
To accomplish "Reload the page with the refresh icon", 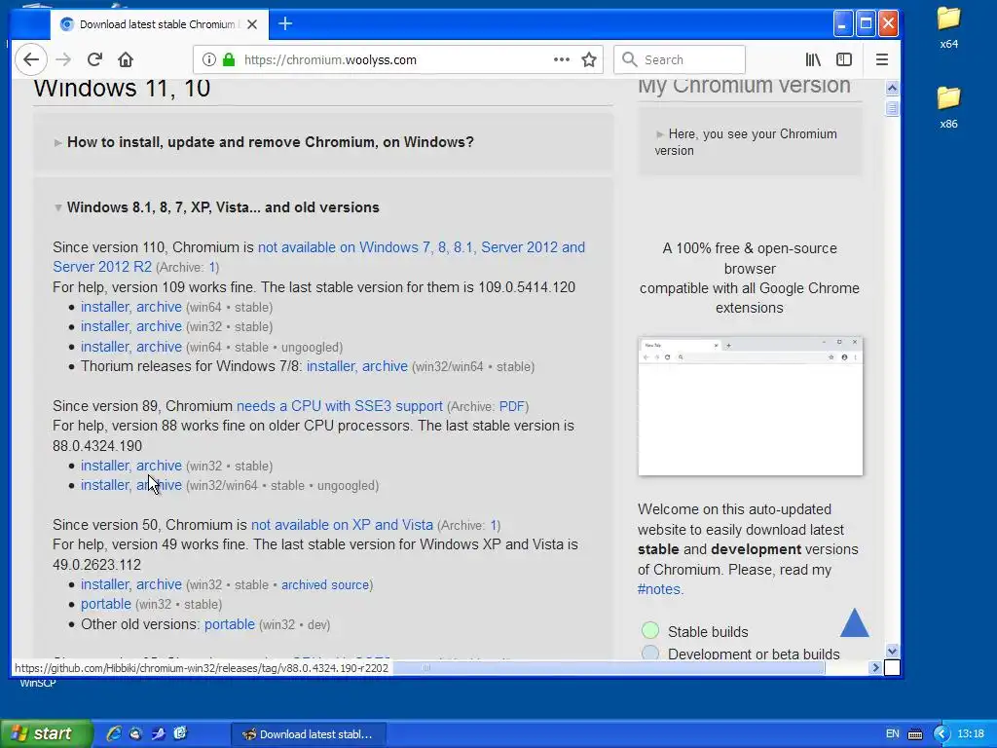I will (x=94, y=59).
